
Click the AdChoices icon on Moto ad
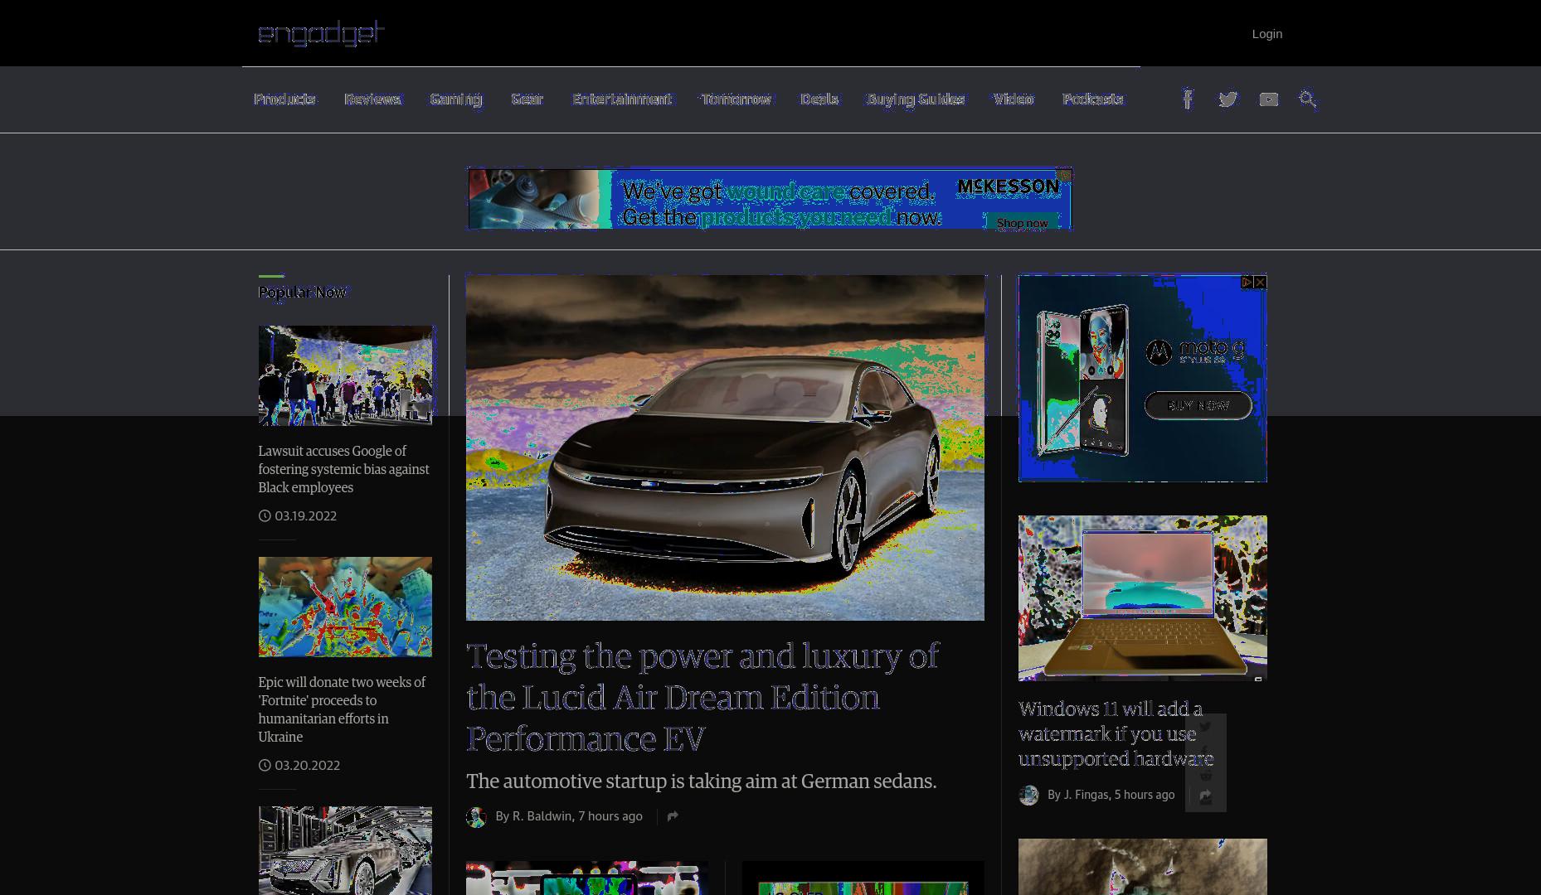pyautogui.click(x=1247, y=283)
